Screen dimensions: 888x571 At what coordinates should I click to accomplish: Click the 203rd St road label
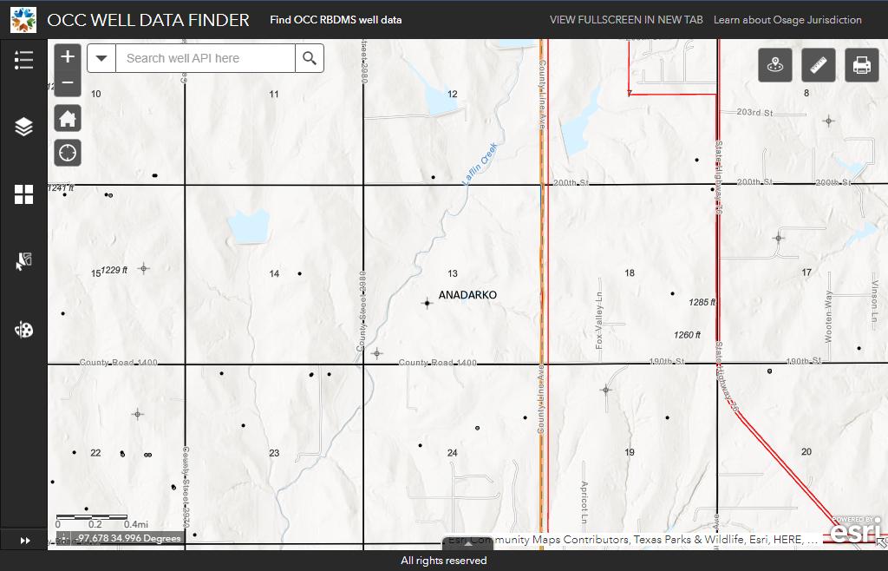pos(755,113)
